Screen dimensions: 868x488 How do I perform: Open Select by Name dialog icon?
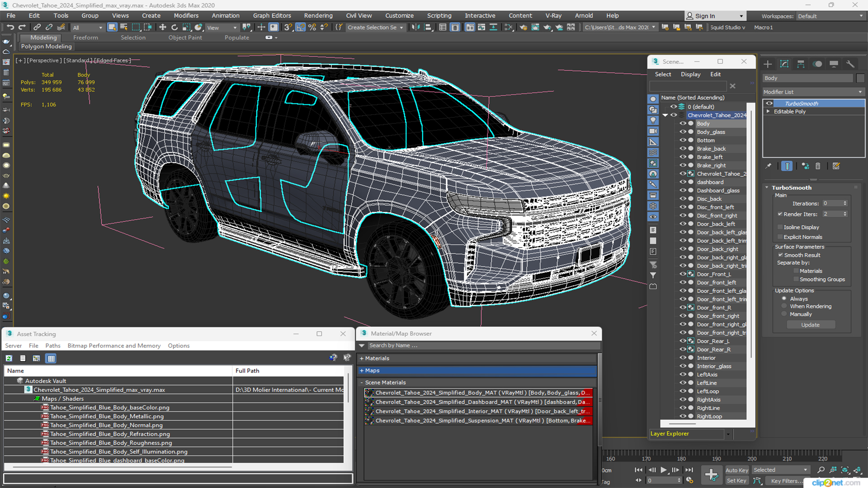pyautogui.click(x=124, y=27)
